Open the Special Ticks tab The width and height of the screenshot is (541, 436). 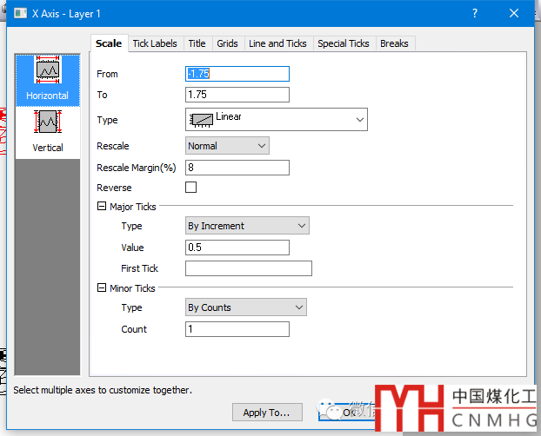tap(344, 43)
